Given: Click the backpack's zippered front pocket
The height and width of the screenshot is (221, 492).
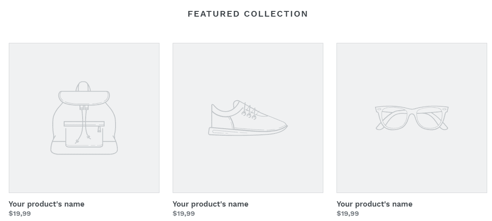Looking at the screenshot, I should 84,134.
